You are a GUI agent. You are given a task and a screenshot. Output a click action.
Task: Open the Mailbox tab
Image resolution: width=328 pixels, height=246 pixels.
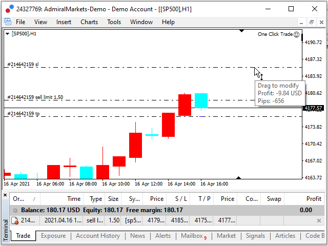tap(192, 236)
